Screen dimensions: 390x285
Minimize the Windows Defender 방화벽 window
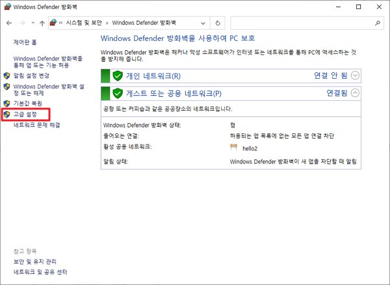point(338,7)
